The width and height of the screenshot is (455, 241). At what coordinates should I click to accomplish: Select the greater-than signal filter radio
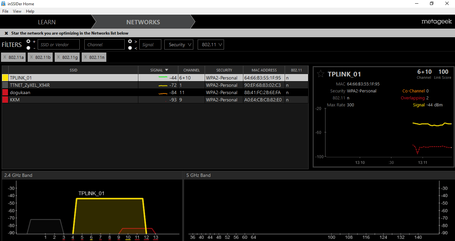click(x=130, y=41)
